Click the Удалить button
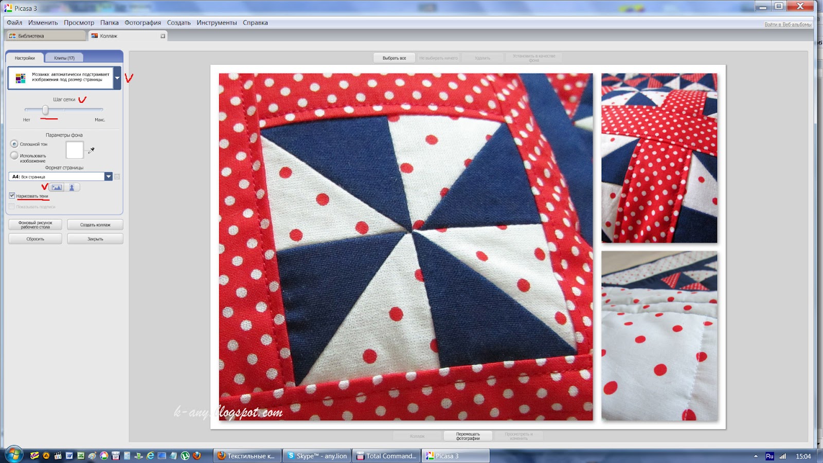Viewport: 823px width, 463px height. [482, 58]
